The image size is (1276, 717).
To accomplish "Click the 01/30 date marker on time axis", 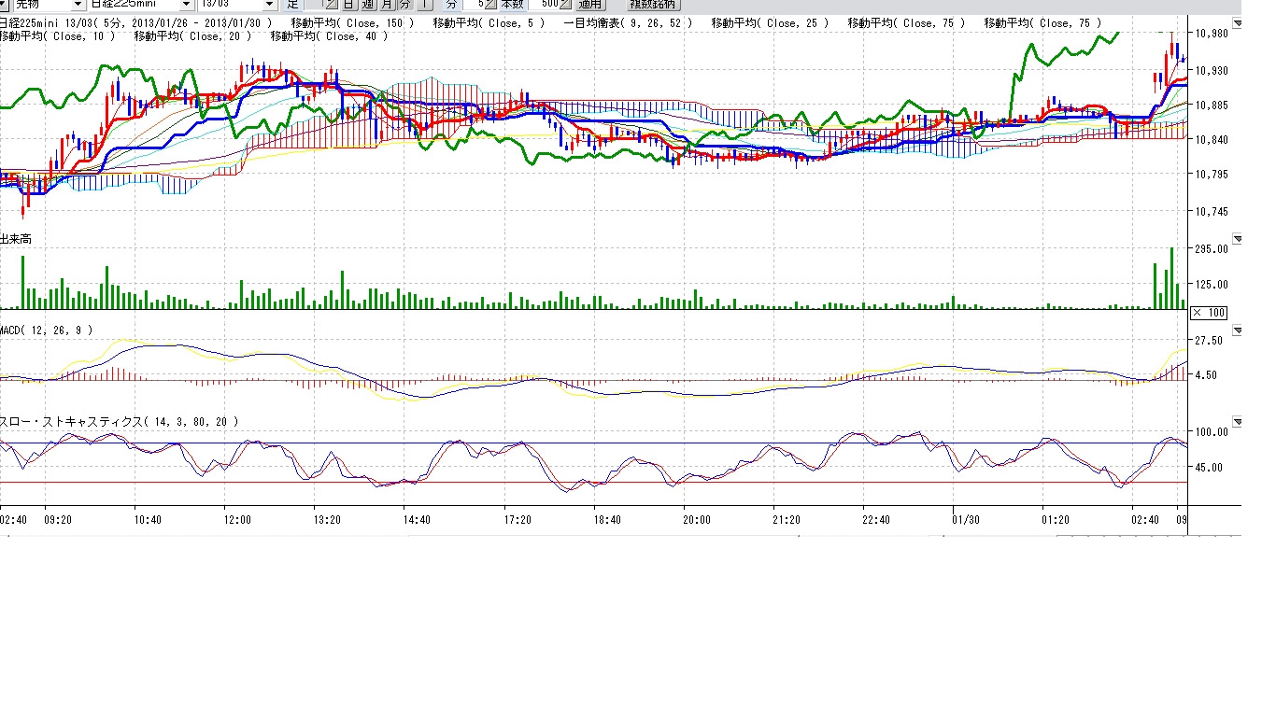I will (x=965, y=520).
